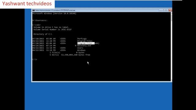The height and width of the screenshot is (110, 196).
Task: Click the final 'C:\>' prompt
Action: (x=35, y=60)
